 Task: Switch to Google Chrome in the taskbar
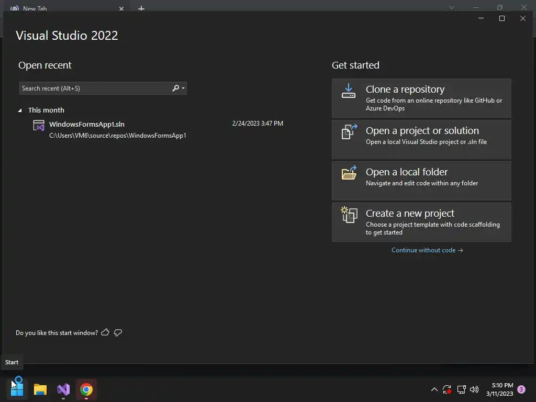(x=86, y=389)
